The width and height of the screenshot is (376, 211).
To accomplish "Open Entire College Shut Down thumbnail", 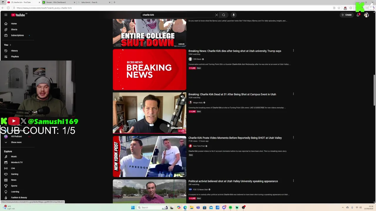I will click(149, 33).
